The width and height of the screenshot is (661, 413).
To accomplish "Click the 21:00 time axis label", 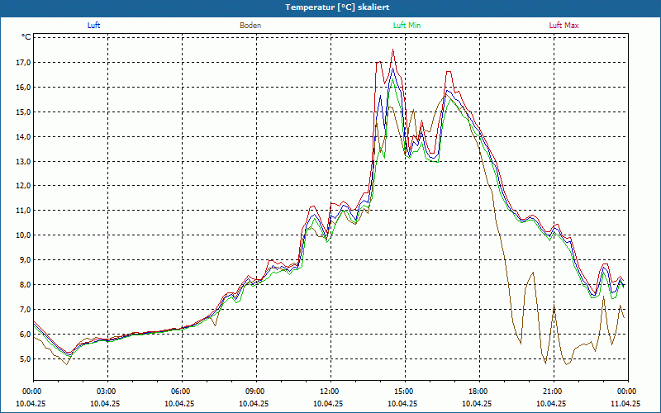I will point(554,392).
